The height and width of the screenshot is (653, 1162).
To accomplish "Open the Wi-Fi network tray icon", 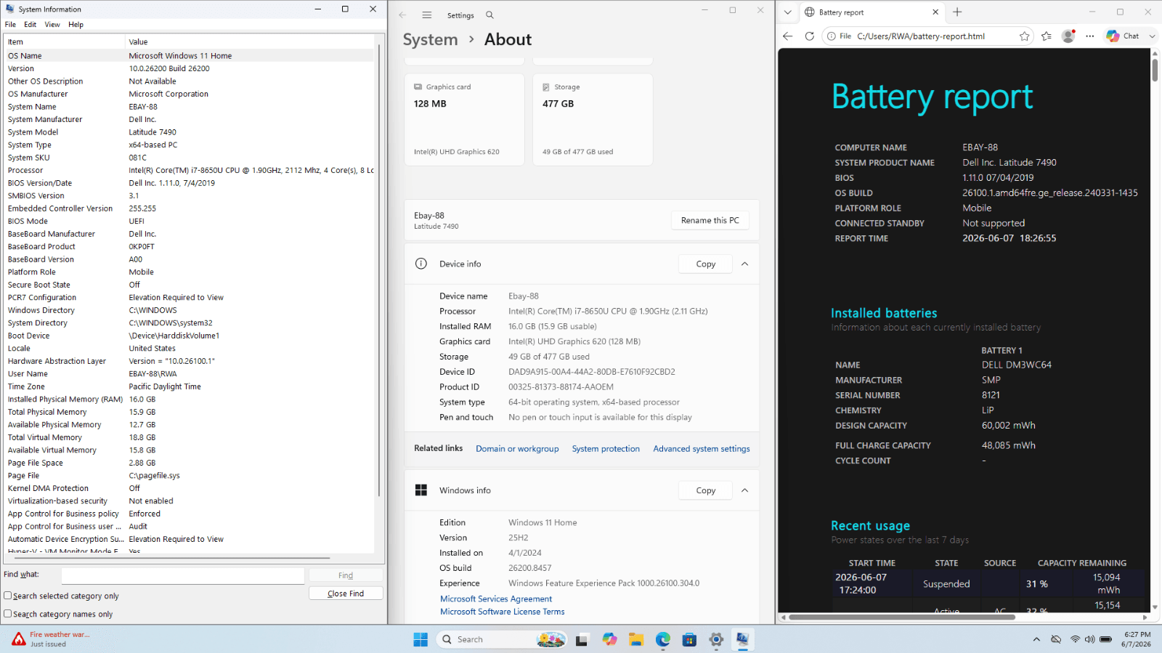I will (1076, 639).
